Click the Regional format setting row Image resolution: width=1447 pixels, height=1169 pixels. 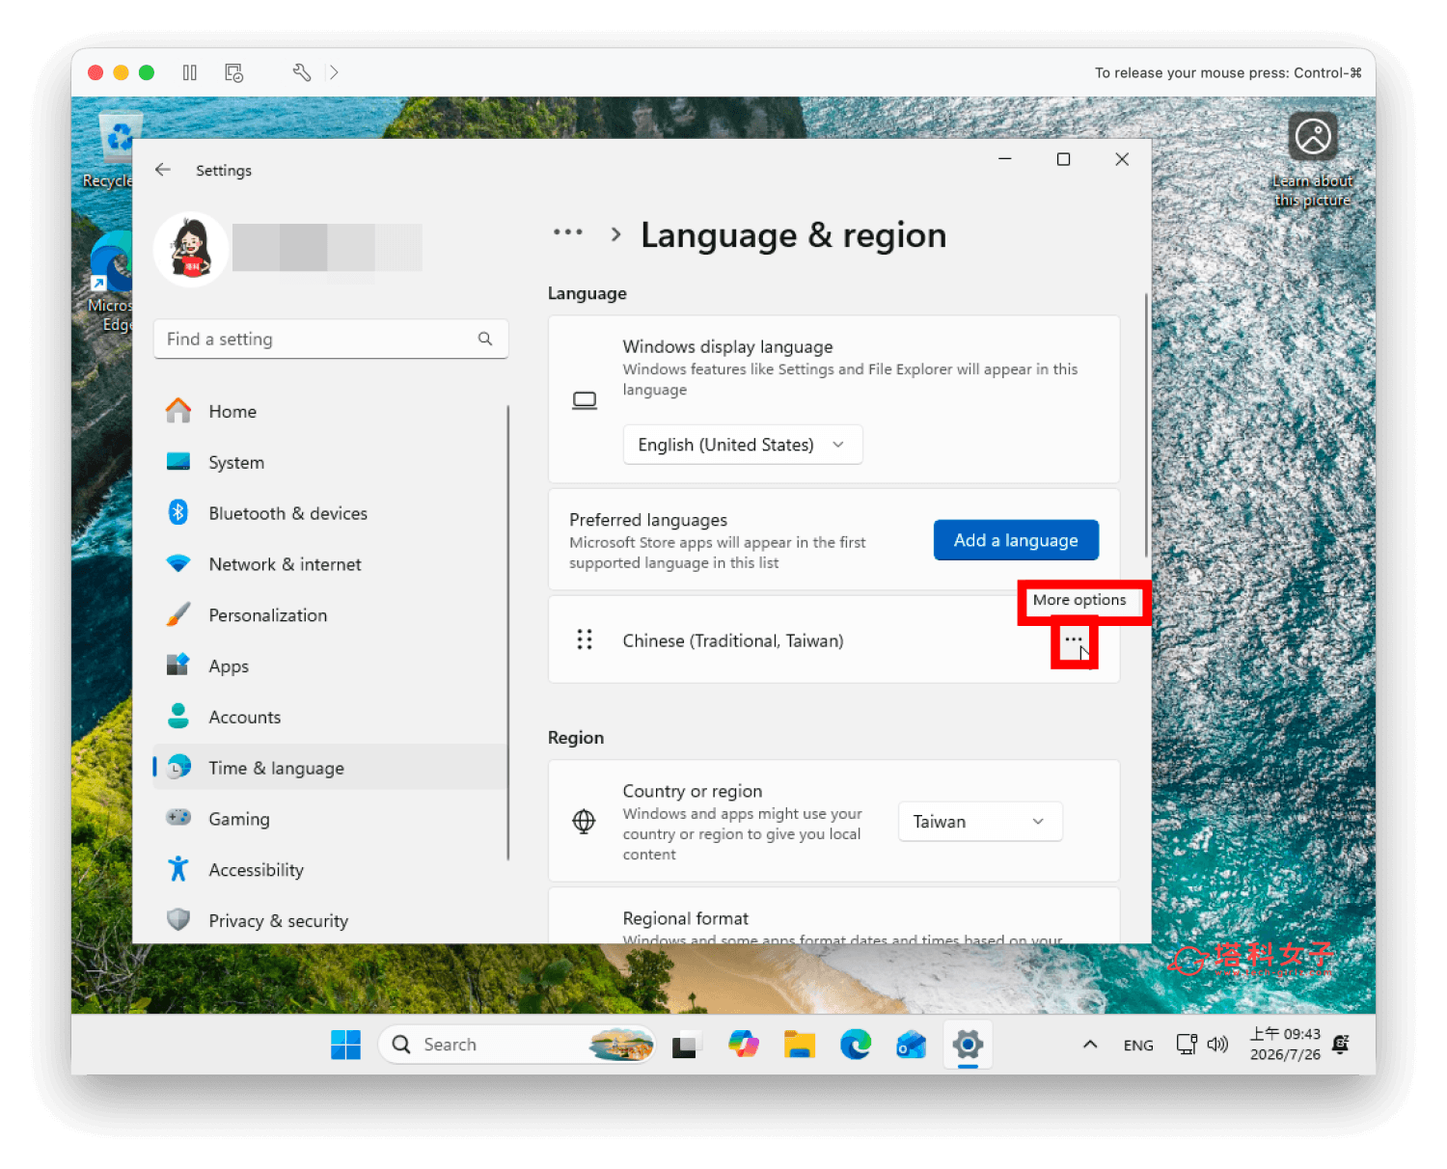click(833, 916)
